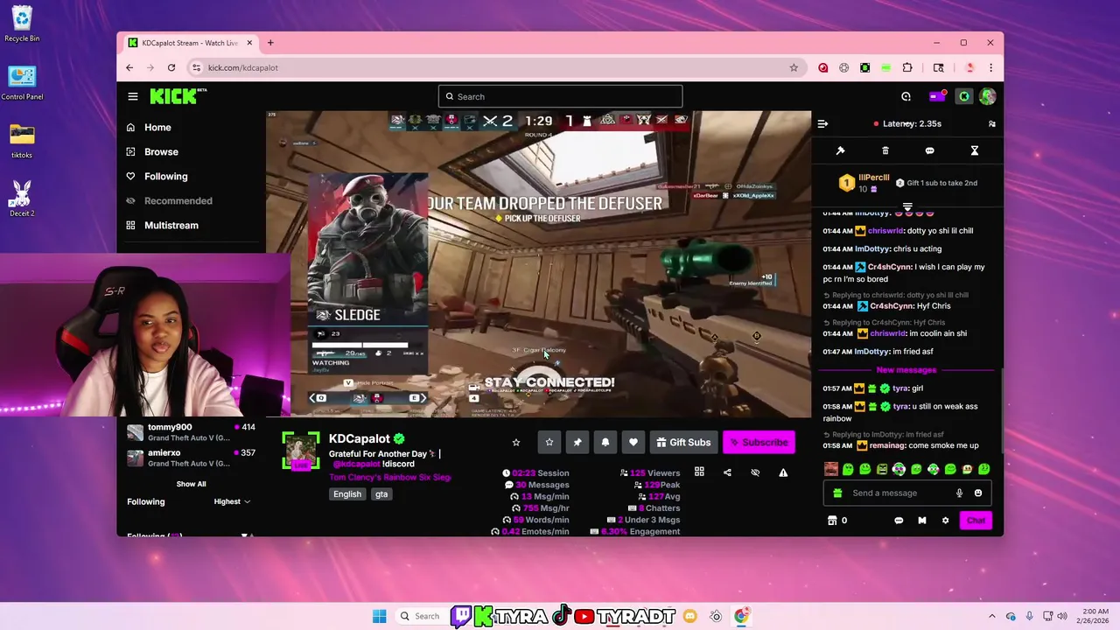Open Twitch icon in taskbar
The width and height of the screenshot is (1120, 630).
pos(461,616)
